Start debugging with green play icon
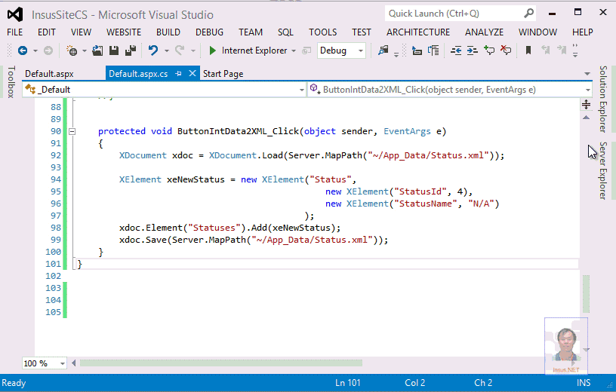616x392 pixels. pos(213,51)
